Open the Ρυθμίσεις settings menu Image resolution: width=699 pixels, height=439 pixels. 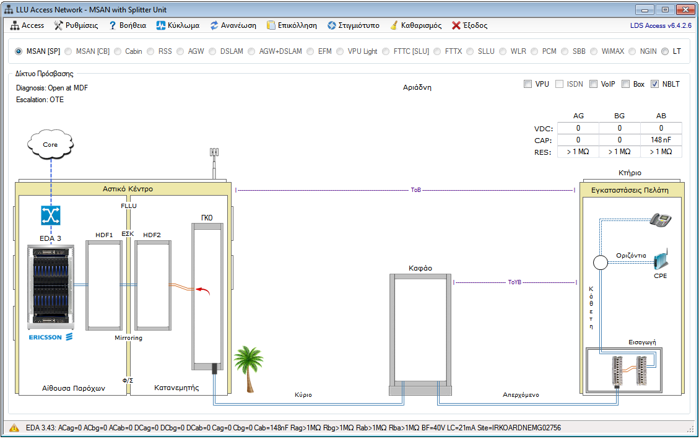76,25
